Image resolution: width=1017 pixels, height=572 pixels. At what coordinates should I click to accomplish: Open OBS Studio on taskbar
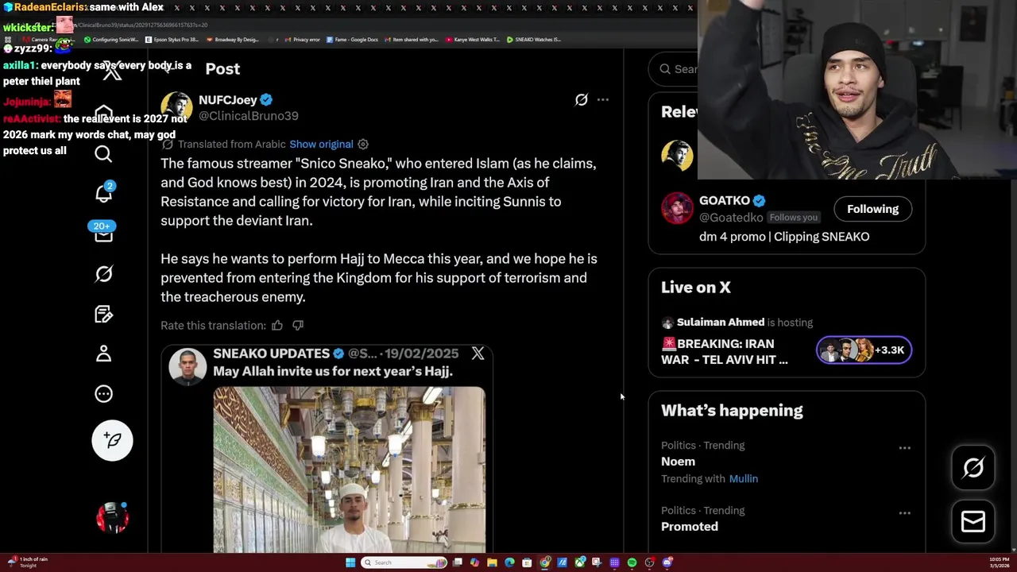coord(649,562)
